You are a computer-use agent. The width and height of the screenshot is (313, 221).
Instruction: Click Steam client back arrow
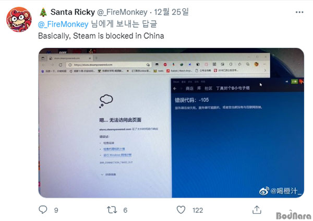coord(175,88)
